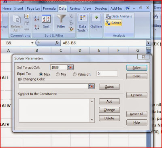
Task: Click Delete constraint button
Action: coord(109,118)
